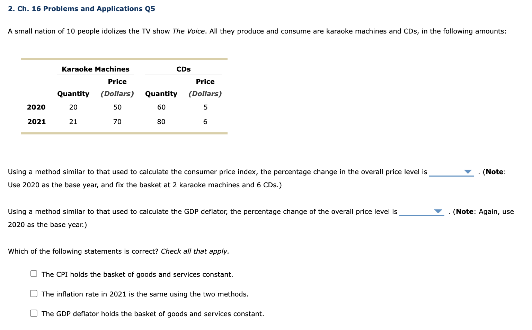Click the blank answer line for the deflator question
Viewport: 532px width, 330px height.
[421, 214]
